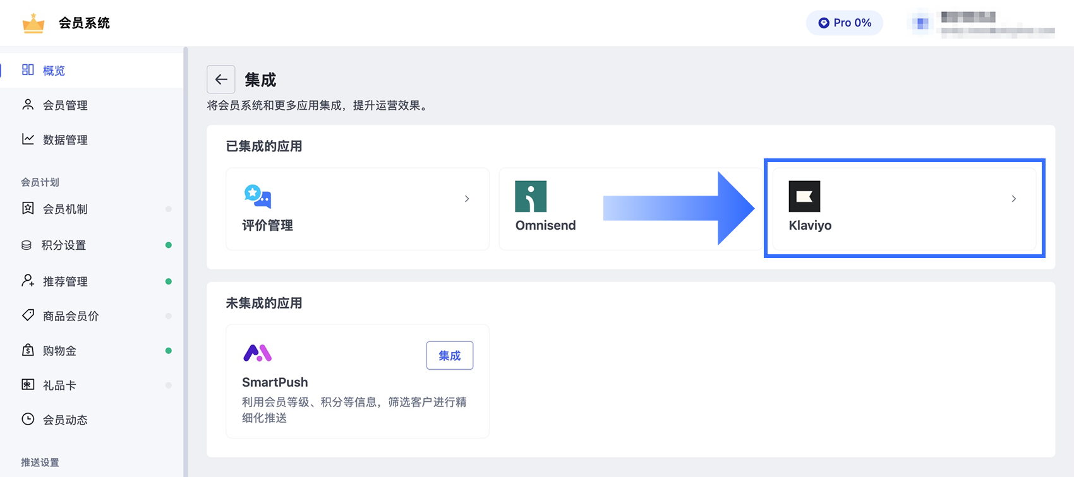Click the 礼品卡 grey status dot
Viewport: 1074px width, 477px height.
[x=169, y=385]
